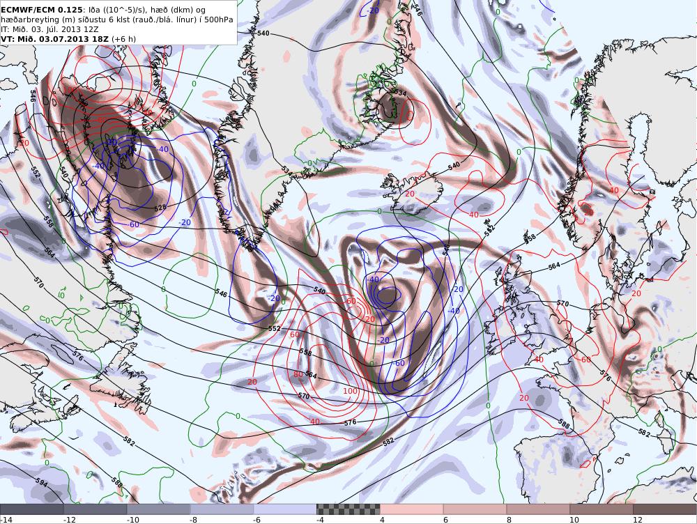Click the legend swatch between 8 and 10
Image resolution: width=697 pixels, height=524 pixels.
pyautogui.click(x=538, y=509)
